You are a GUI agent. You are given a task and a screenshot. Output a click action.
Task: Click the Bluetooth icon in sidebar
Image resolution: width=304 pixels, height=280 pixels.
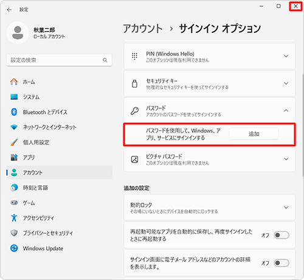(14, 112)
